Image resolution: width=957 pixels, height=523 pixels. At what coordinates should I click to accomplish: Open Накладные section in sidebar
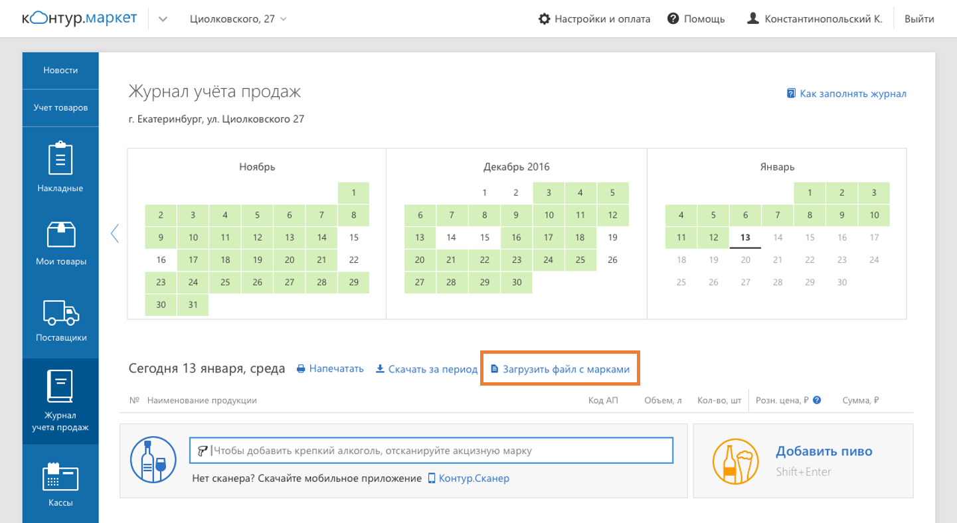pos(60,166)
